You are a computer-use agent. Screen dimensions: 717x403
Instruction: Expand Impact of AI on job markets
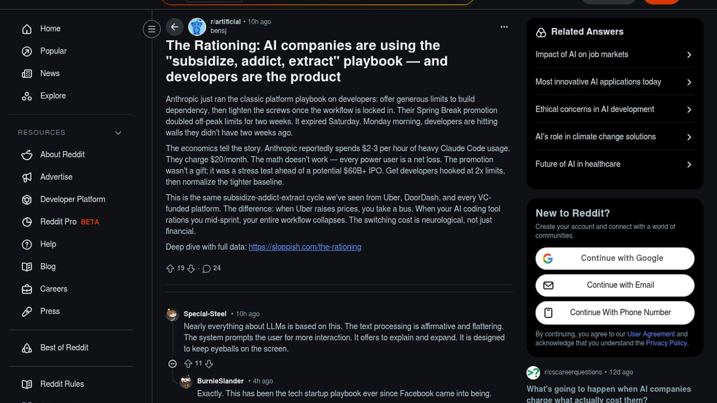[614, 54]
